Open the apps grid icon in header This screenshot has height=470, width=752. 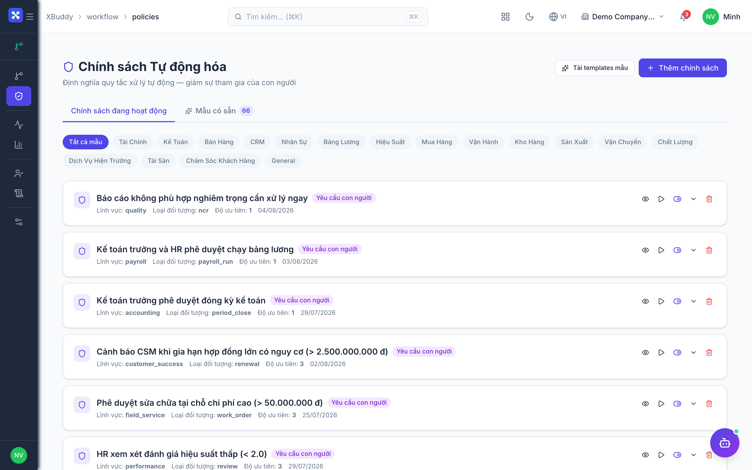[x=505, y=17]
